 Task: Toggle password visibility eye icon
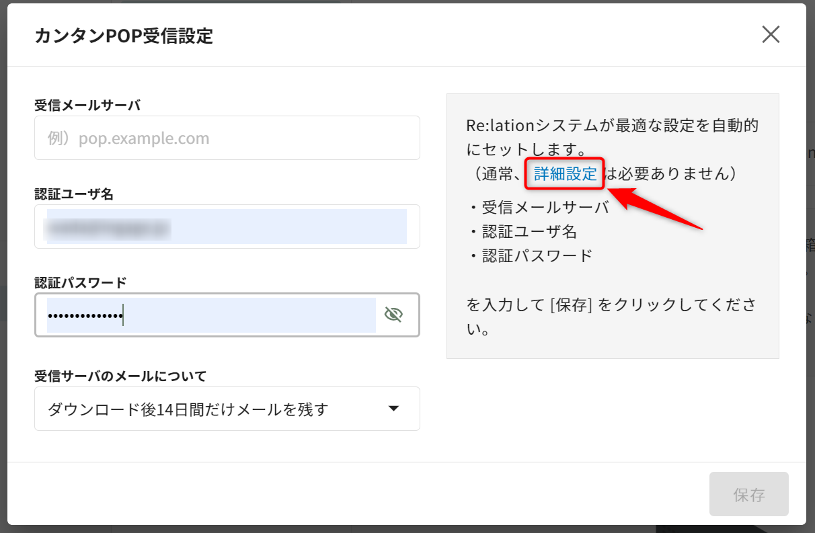pos(393,315)
